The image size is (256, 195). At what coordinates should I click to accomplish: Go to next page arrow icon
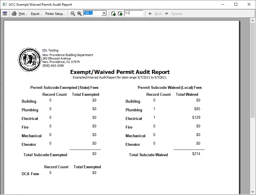pyautogui.click(x=120, y=14)
